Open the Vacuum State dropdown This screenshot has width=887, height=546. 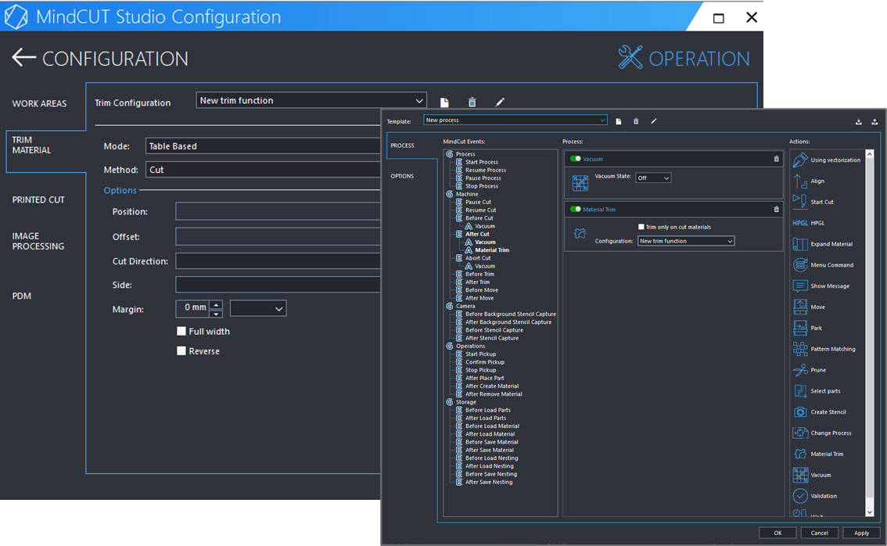[653, 178]
